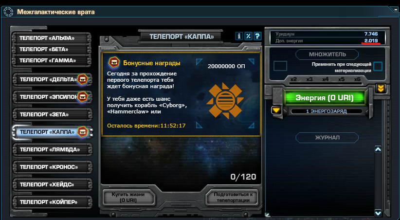
Task: Open the percent chances icon
Action: coord(248,36)
